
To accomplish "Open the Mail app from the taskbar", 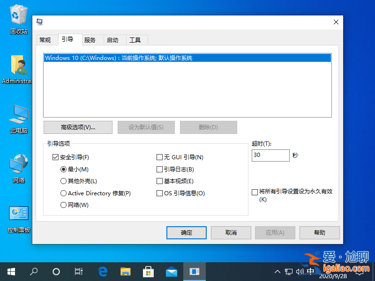I will tap(171, 271).
